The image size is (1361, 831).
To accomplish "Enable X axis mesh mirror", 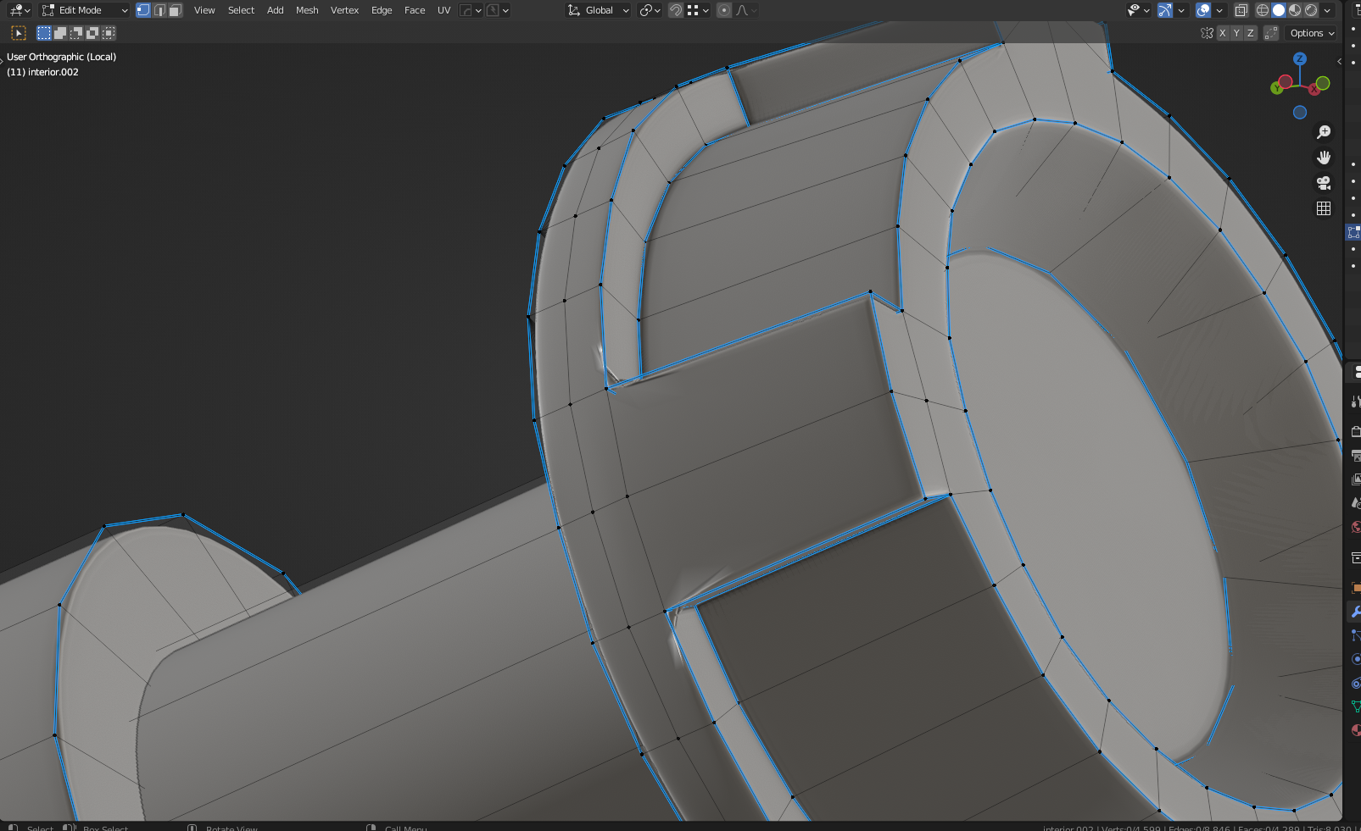I will click(1222, 33).
